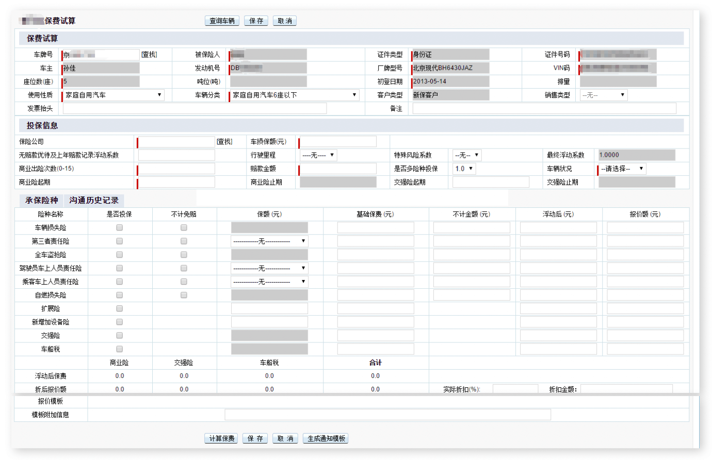Check 是否投保 for 车辆损失险
The height and width of the screenshot is (460, 712).
point(120,227)
